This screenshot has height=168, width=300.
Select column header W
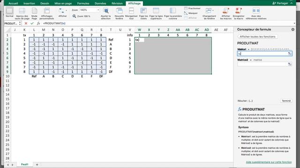tap(140, 30)
